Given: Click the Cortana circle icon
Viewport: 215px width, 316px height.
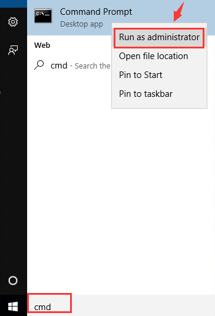Looking at the screenshot, I should 13,281.
